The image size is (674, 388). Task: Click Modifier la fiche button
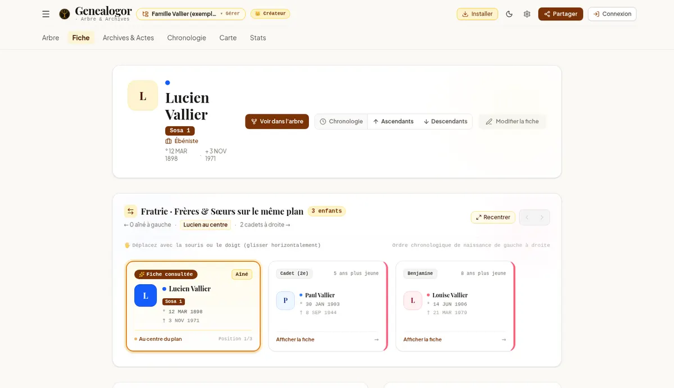click(x=512, y=122)
